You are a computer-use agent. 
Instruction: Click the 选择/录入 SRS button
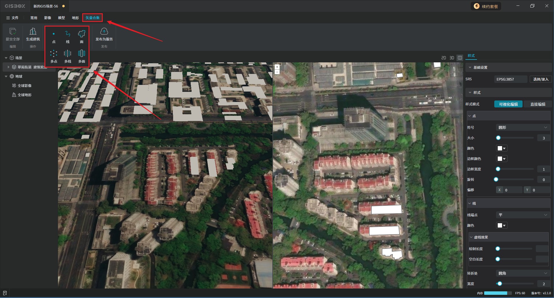(540, 79)
